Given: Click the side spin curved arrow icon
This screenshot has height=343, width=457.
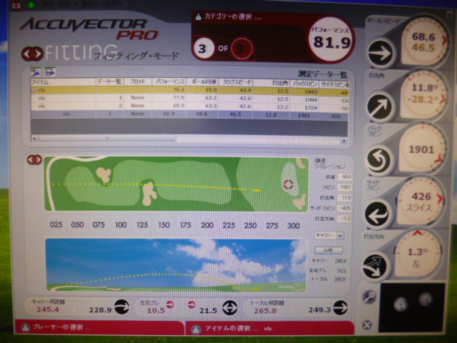Looking at the screenshot, I should point(378,214).
